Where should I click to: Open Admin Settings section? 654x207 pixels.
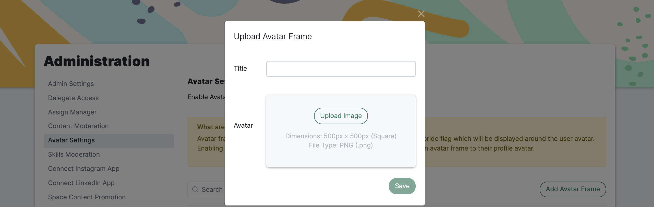click(x=71, y=83)
